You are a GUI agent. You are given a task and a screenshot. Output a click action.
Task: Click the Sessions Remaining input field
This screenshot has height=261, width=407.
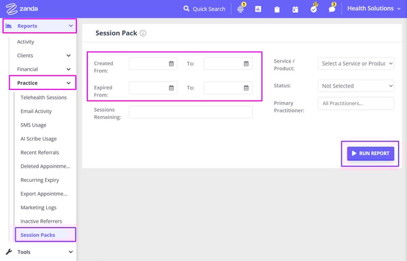(190, 112)
